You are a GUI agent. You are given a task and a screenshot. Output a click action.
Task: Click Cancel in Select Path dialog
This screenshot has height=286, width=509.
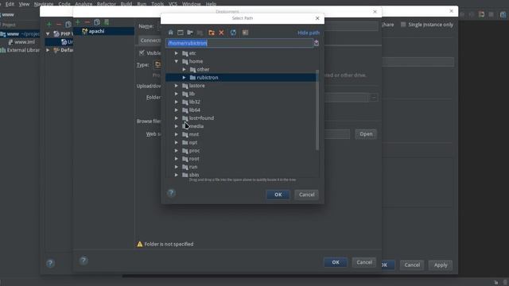306,195
